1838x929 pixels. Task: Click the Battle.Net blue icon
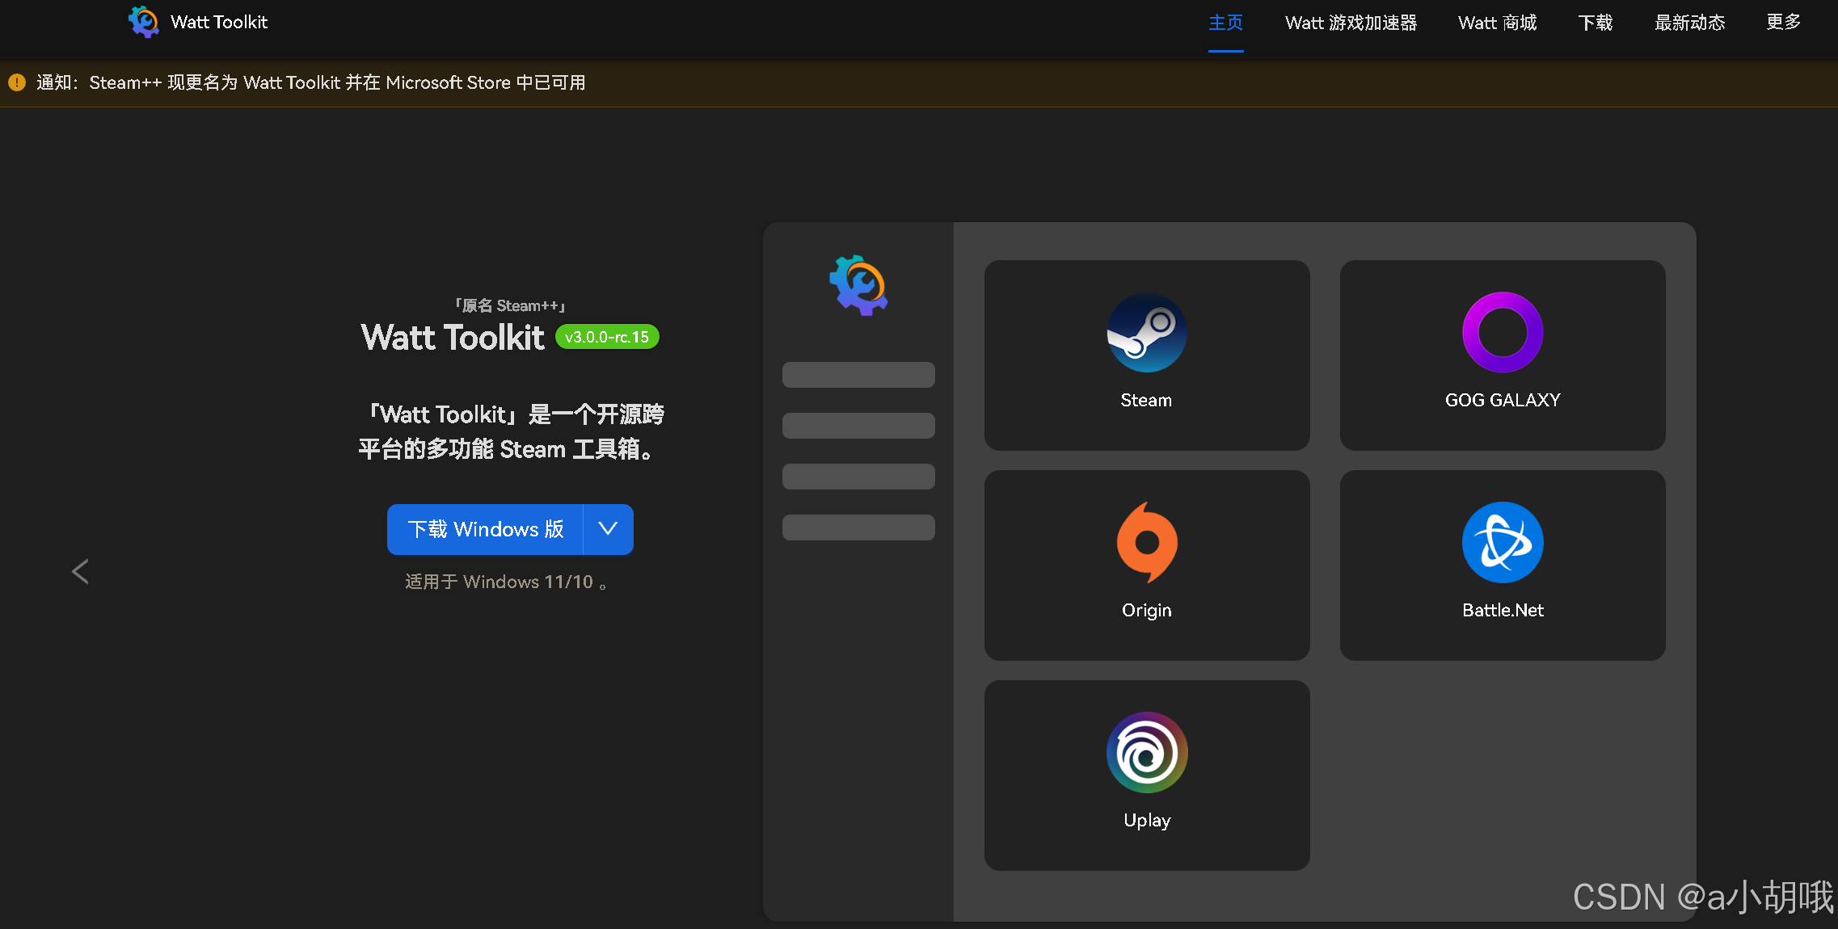coord(1503,542)
